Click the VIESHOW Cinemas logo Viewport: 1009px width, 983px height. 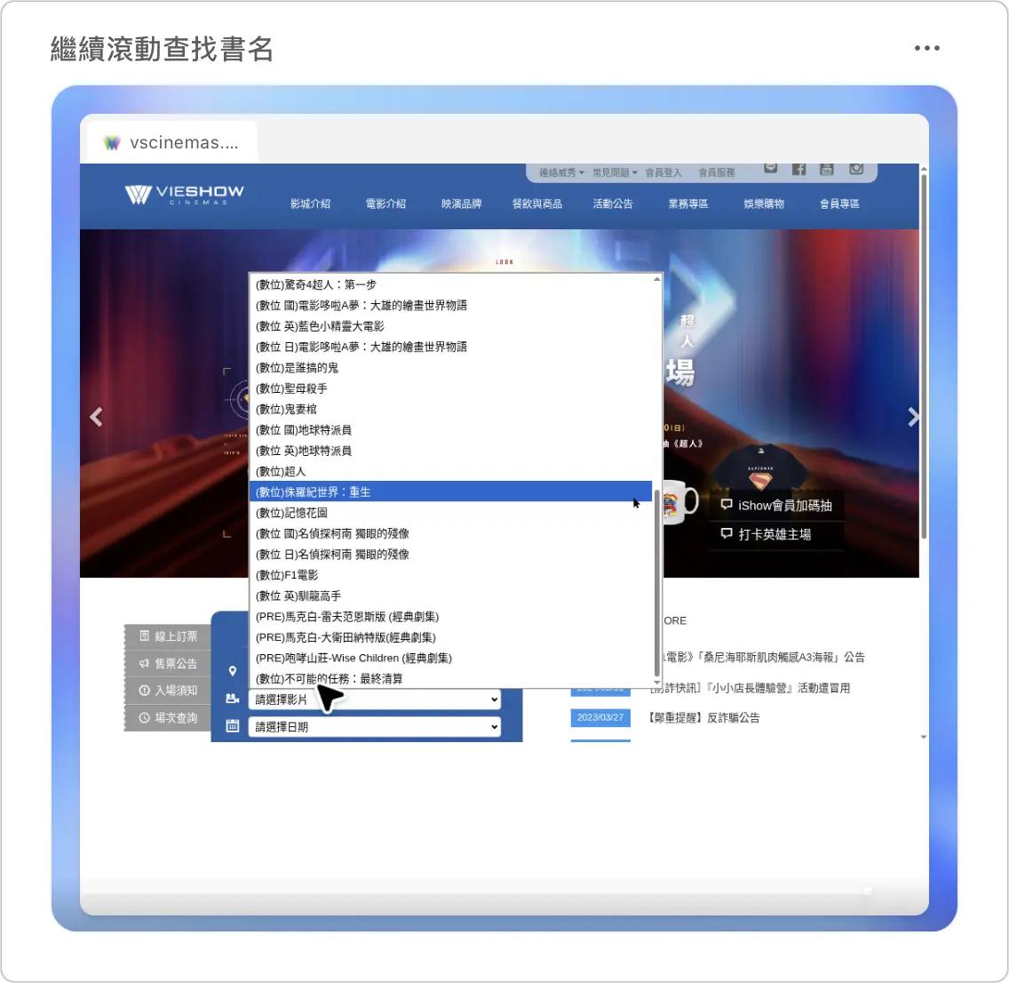[x=184, y=194]
